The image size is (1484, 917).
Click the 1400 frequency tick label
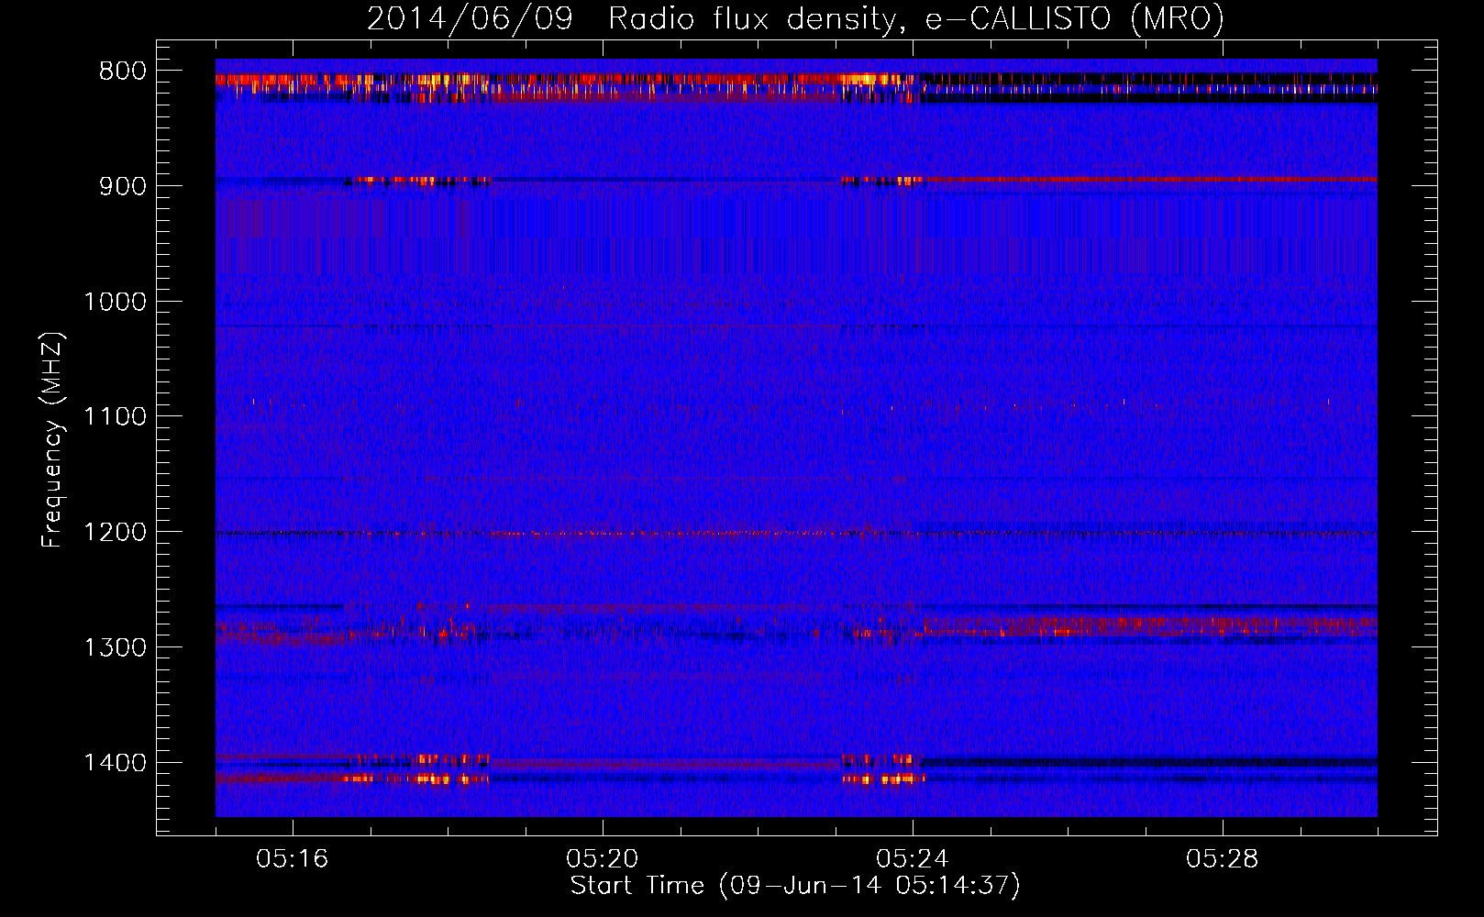pyautogui.click(x=115, y=763)
